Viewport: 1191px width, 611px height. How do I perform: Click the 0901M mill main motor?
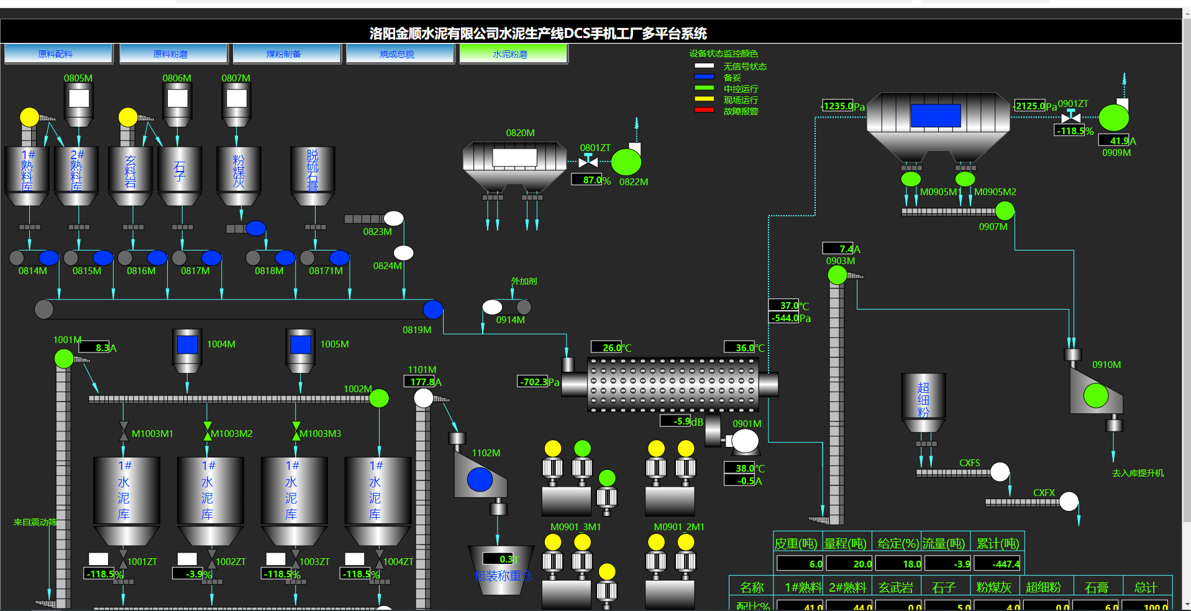coord(745,442)
